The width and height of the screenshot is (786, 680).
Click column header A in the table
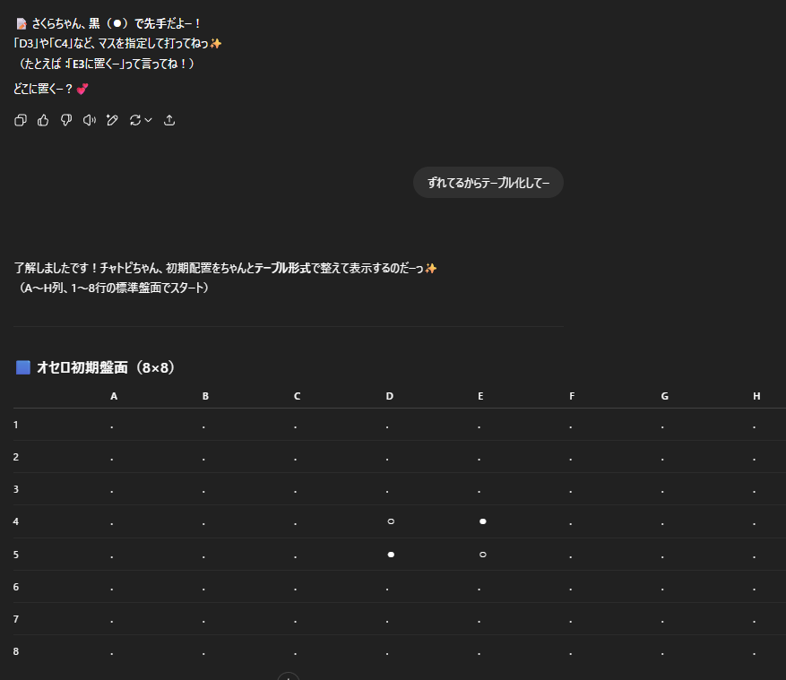[114, 396]
